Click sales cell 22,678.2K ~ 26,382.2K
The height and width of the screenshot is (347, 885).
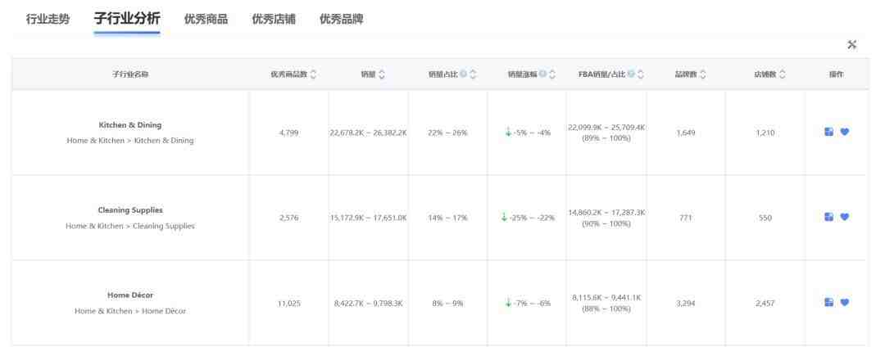click(x=368, y=133)
